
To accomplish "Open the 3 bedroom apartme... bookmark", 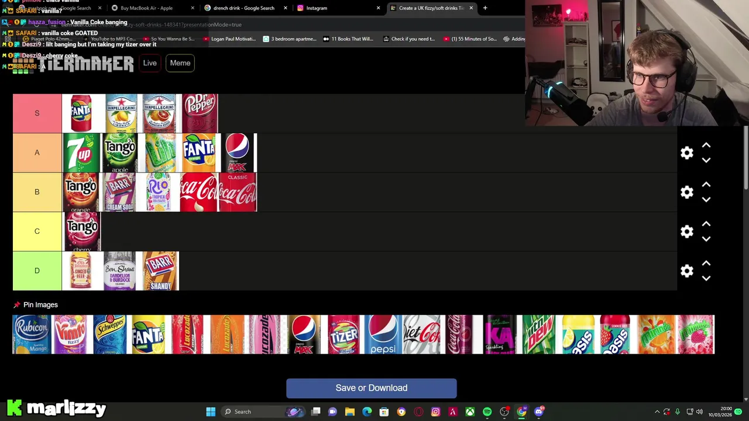I will (x=290, y=39).
